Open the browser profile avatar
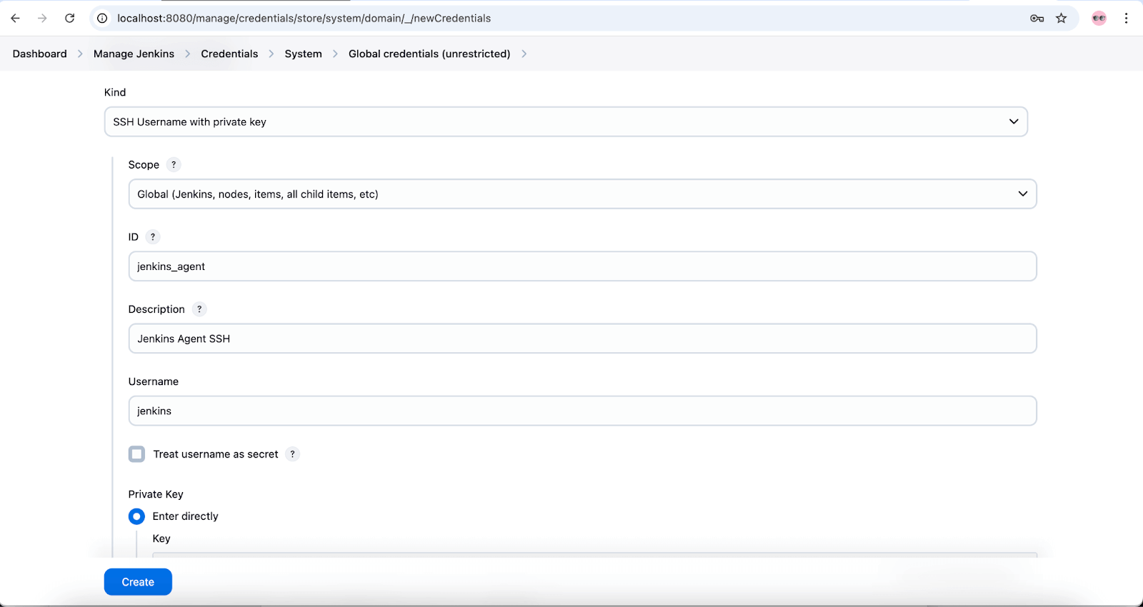 [1099, 18]
